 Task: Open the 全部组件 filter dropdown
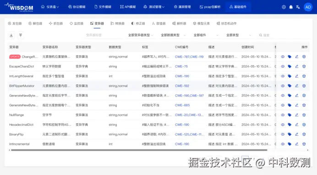click(x=206, y=35)
